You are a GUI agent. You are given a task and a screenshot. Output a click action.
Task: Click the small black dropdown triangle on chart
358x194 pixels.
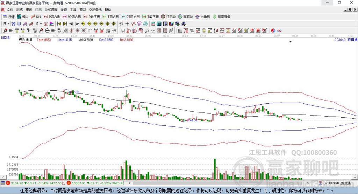click(291, 42)
